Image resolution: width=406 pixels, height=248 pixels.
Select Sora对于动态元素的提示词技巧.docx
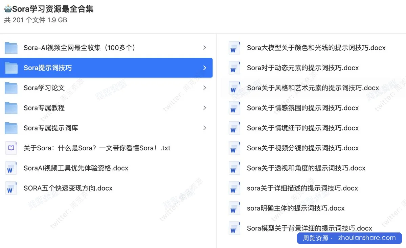(x=303, y=68)
